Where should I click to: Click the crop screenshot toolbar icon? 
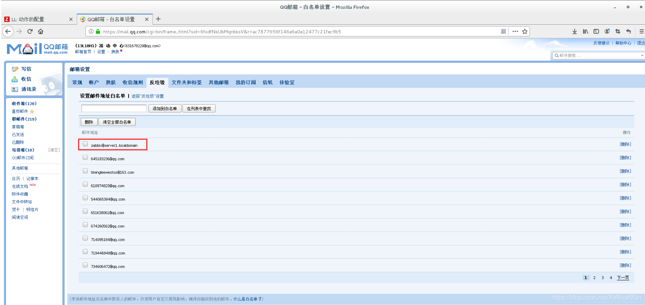618,31
